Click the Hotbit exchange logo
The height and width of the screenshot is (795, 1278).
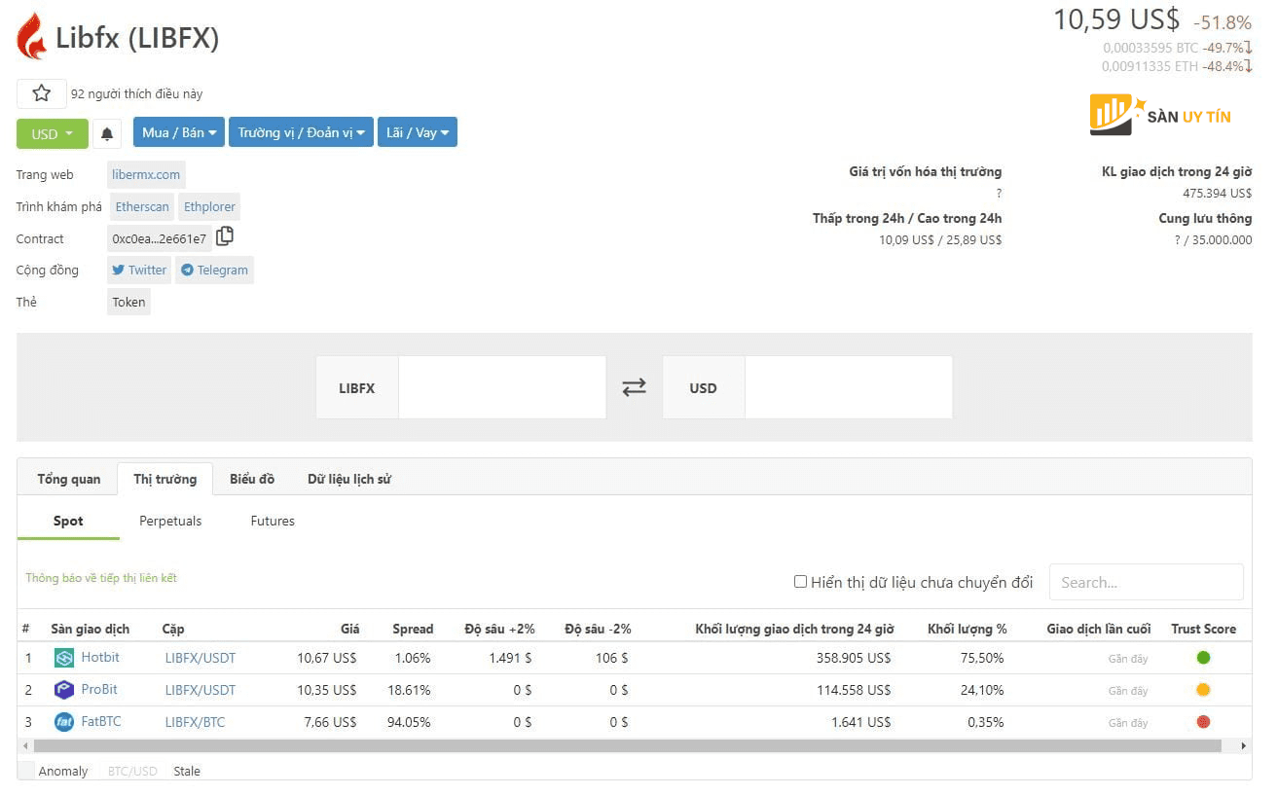(x=64, y=658)
